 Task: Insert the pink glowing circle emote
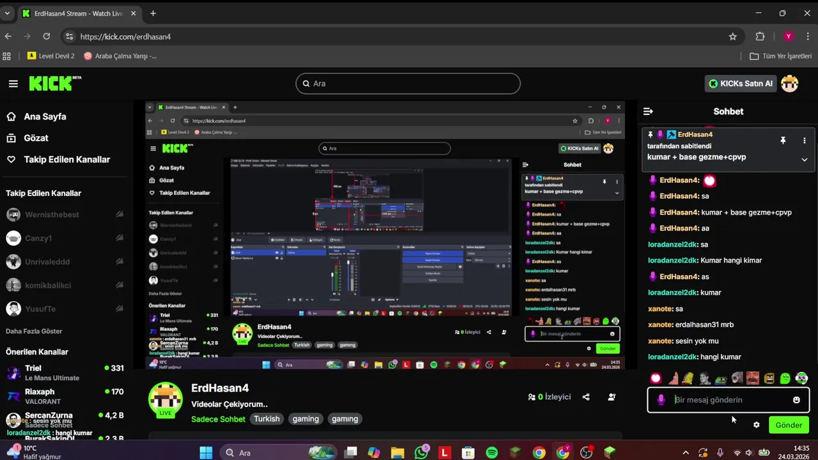coord(656,378)
